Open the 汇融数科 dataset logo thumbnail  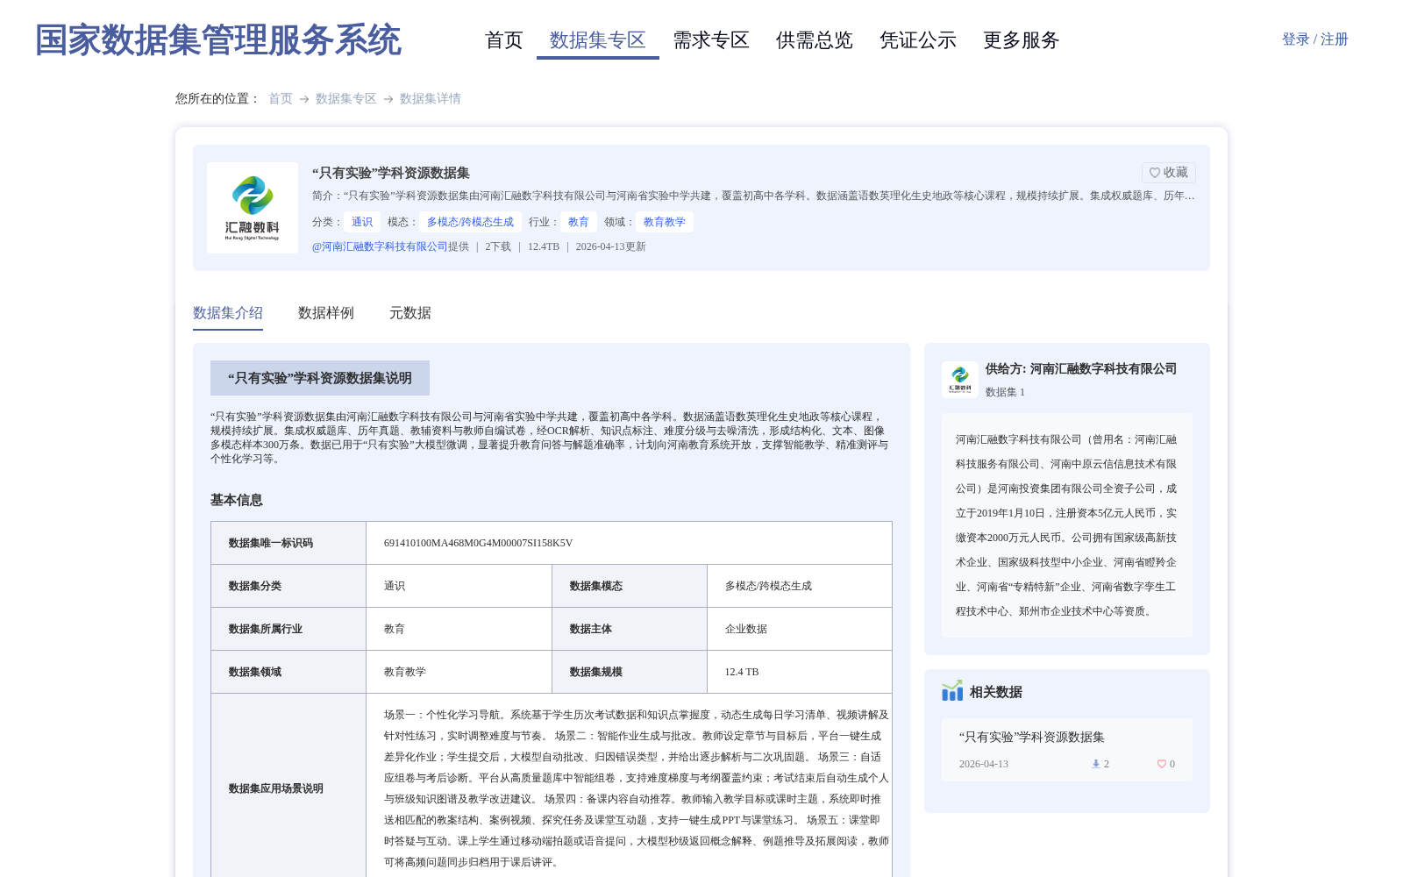tap(253, 208)
